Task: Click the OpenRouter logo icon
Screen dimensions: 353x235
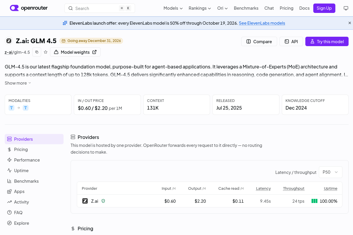Action: 14,8
